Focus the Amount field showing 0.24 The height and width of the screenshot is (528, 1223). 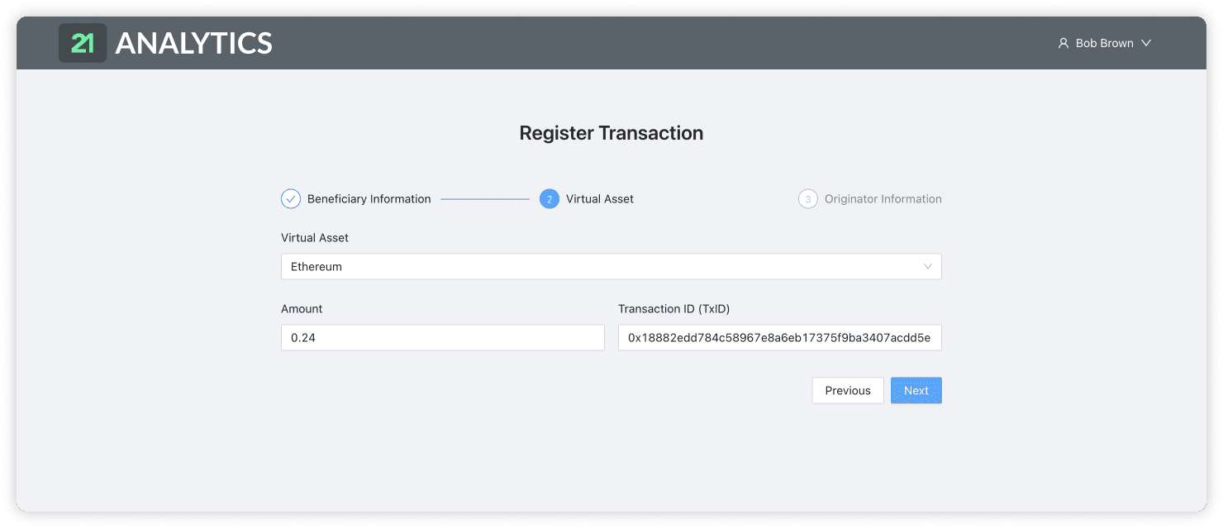[443, 338]
